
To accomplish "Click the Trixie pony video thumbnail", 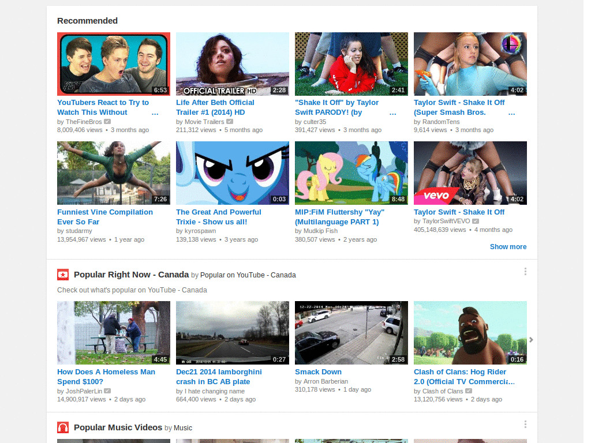I will click(x=233, y=173).
